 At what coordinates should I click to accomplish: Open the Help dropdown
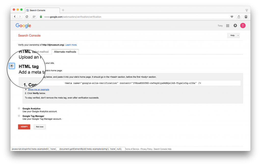tap(233, 35)
